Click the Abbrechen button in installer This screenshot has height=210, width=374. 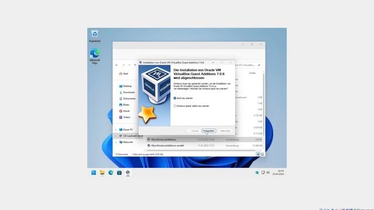tap(226, 131)
